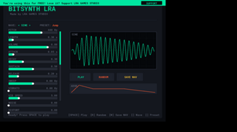The height and width of the screenshot is (132, 237).
Task: Select the Jump preset name
Action: click(55, 25)
